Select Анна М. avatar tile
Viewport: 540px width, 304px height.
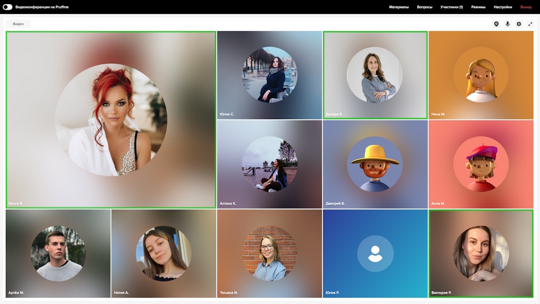[x=481, y=164]
